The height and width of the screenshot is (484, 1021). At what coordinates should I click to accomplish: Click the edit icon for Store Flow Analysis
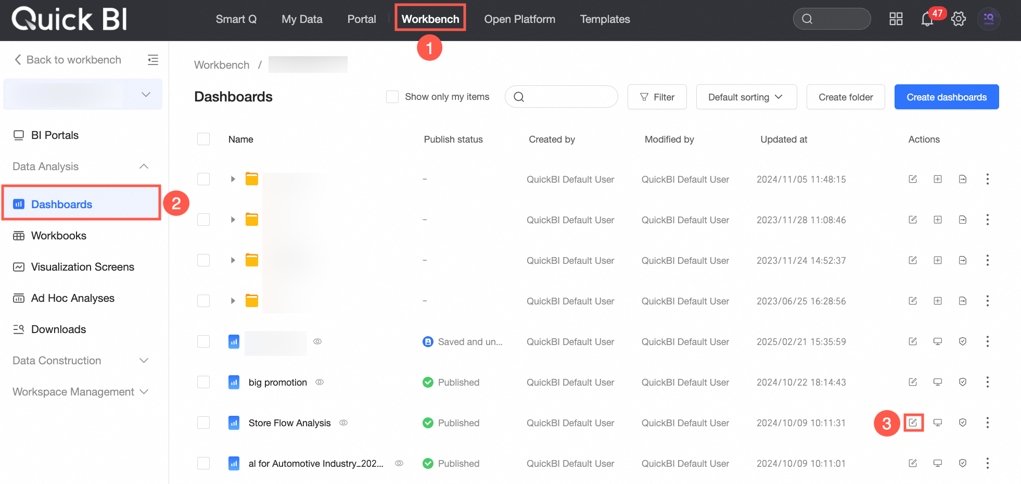(913, 423)
